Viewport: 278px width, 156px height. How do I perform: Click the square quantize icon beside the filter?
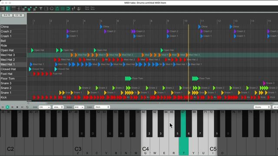pyautogui.click(x=46, y=9)
